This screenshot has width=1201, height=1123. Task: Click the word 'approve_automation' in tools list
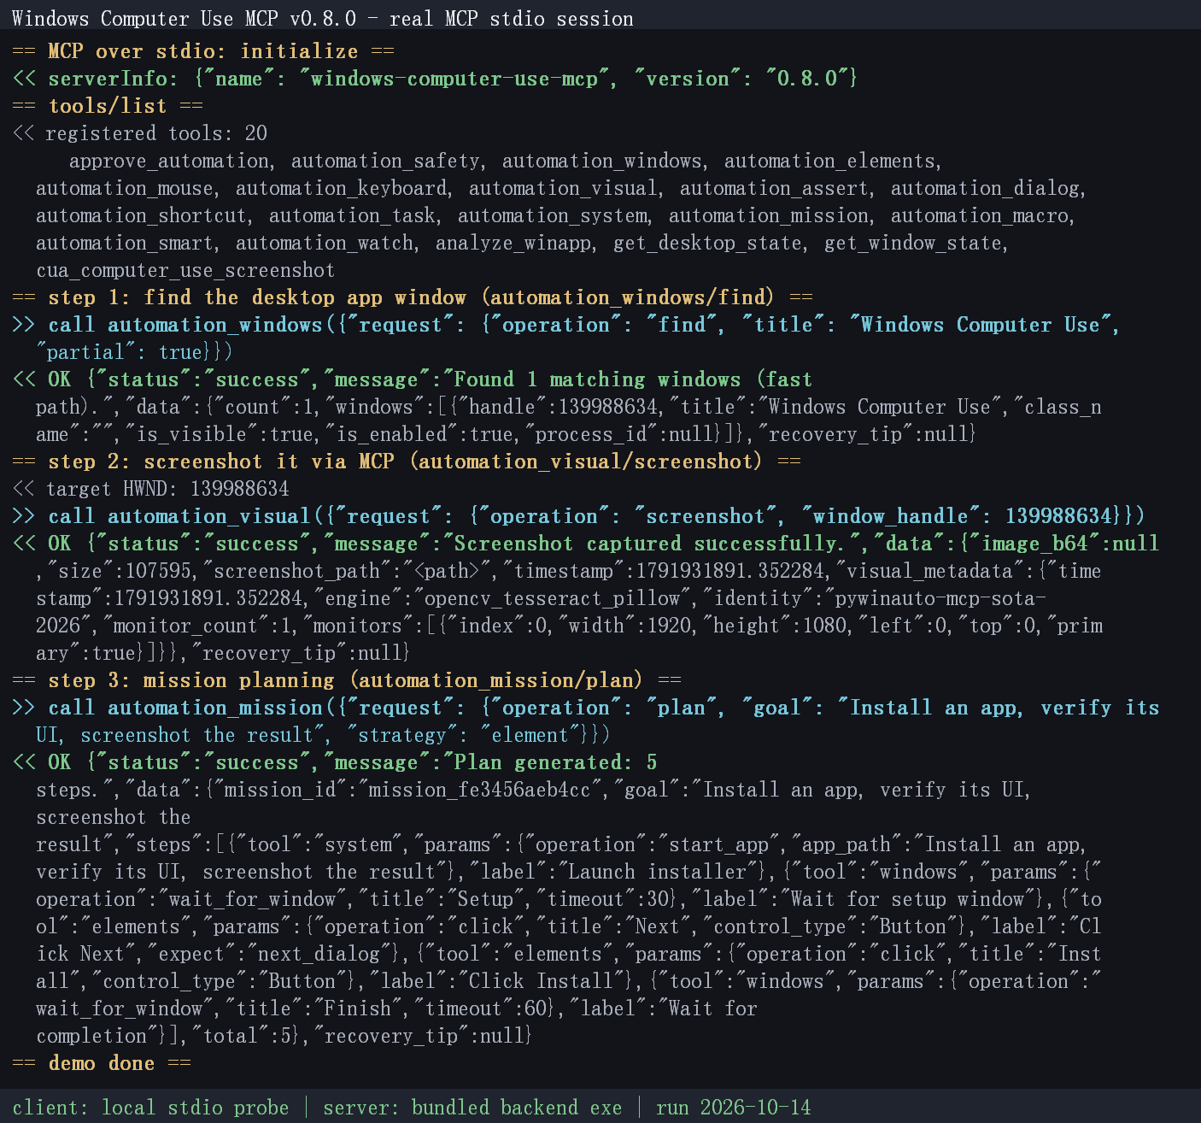point(168,161)
